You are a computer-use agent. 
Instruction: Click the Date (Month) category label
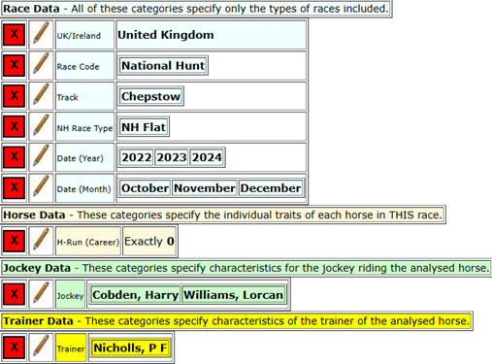coord(84,188)
